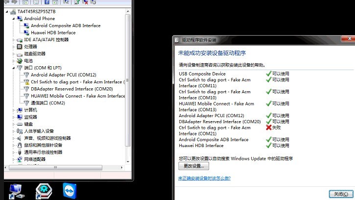Screen dimensions: 355x200
Task: Select Android Adapter PCUI (COM12) in device tree
Action: (x=64, y=75)
